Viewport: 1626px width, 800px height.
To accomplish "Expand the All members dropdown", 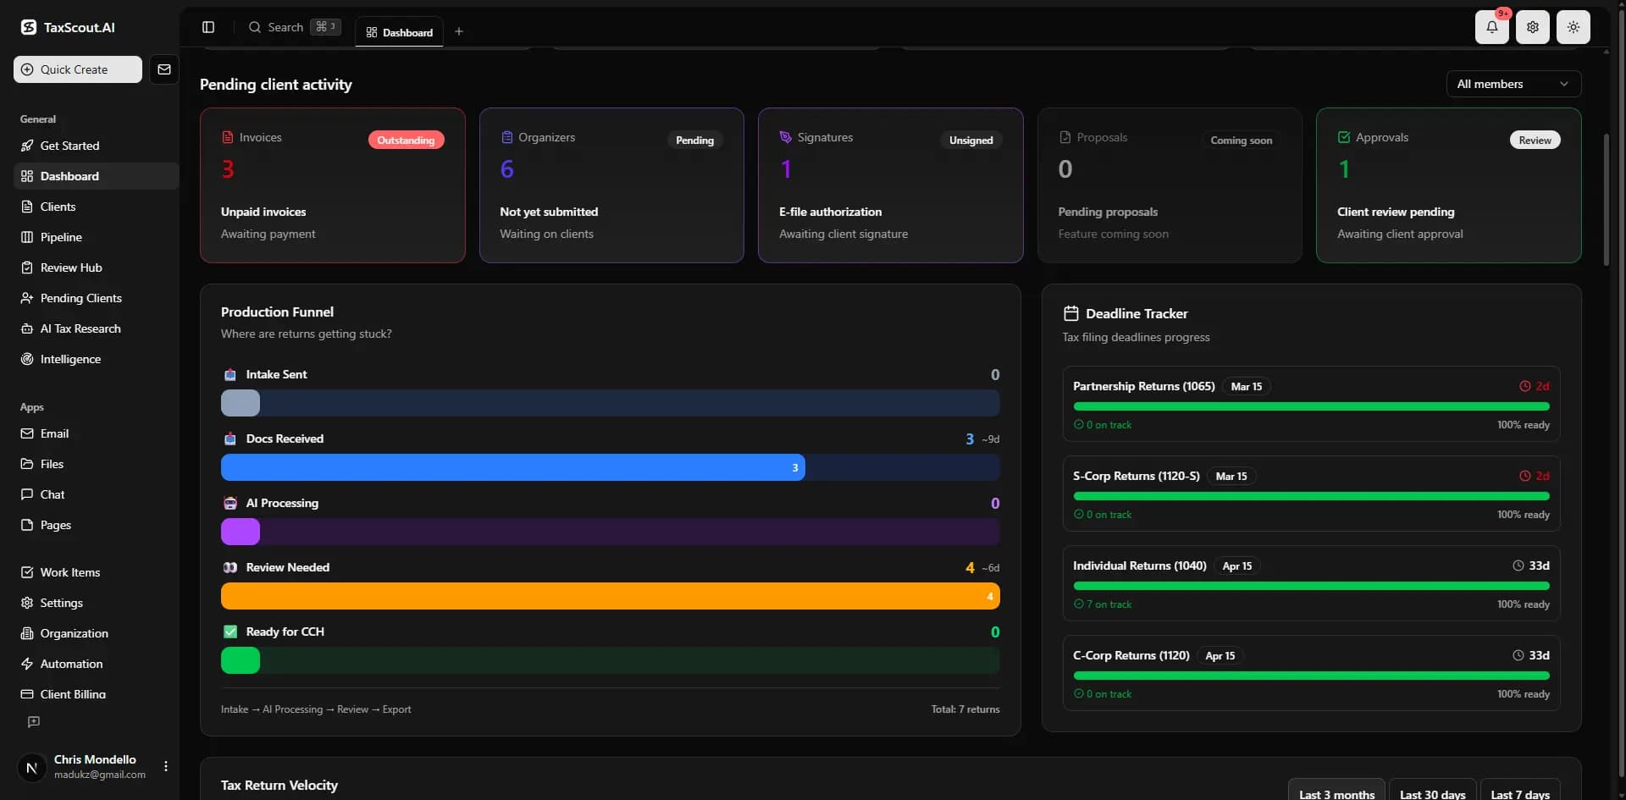I will 1513,84.
